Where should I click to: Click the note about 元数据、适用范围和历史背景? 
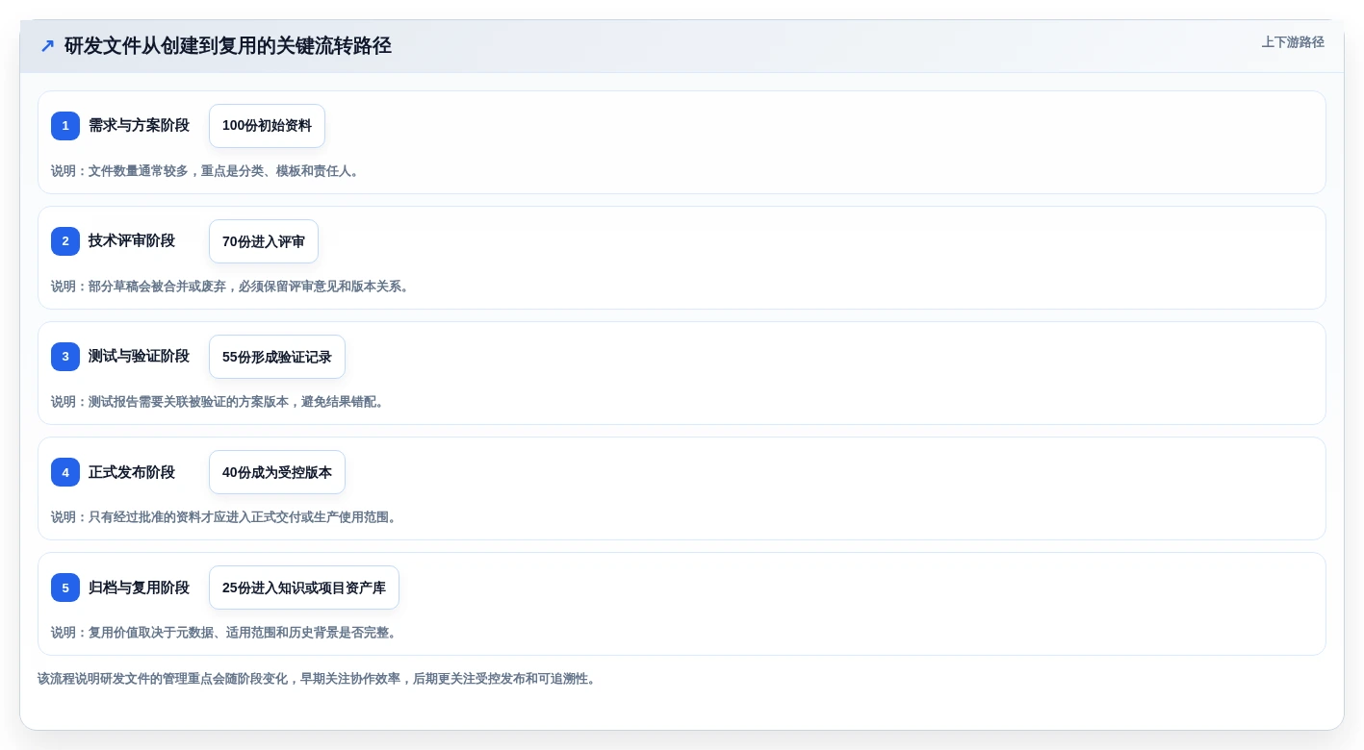tap(225, 633)
